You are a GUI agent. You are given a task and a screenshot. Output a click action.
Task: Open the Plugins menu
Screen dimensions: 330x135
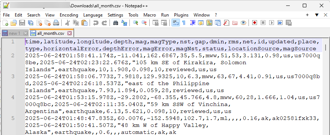pyautogui.click(x=181, y=15)
